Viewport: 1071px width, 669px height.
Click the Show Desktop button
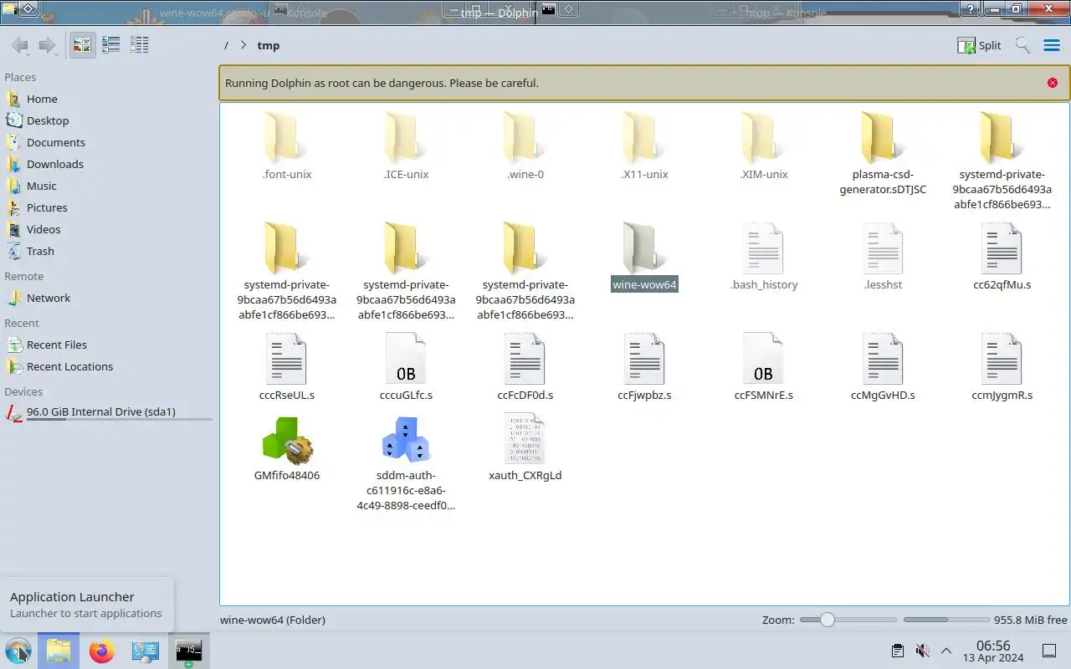[x=1048, y=651]
